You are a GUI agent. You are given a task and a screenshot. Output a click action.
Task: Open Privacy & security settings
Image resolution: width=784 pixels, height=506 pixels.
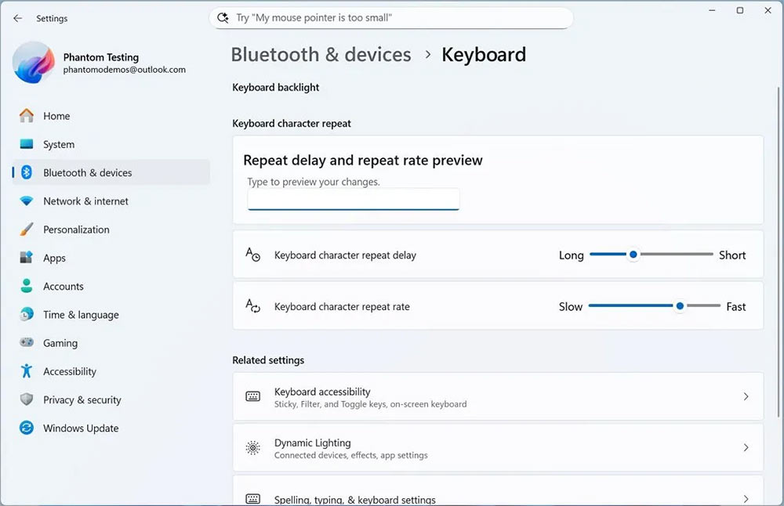pos(82,399)
